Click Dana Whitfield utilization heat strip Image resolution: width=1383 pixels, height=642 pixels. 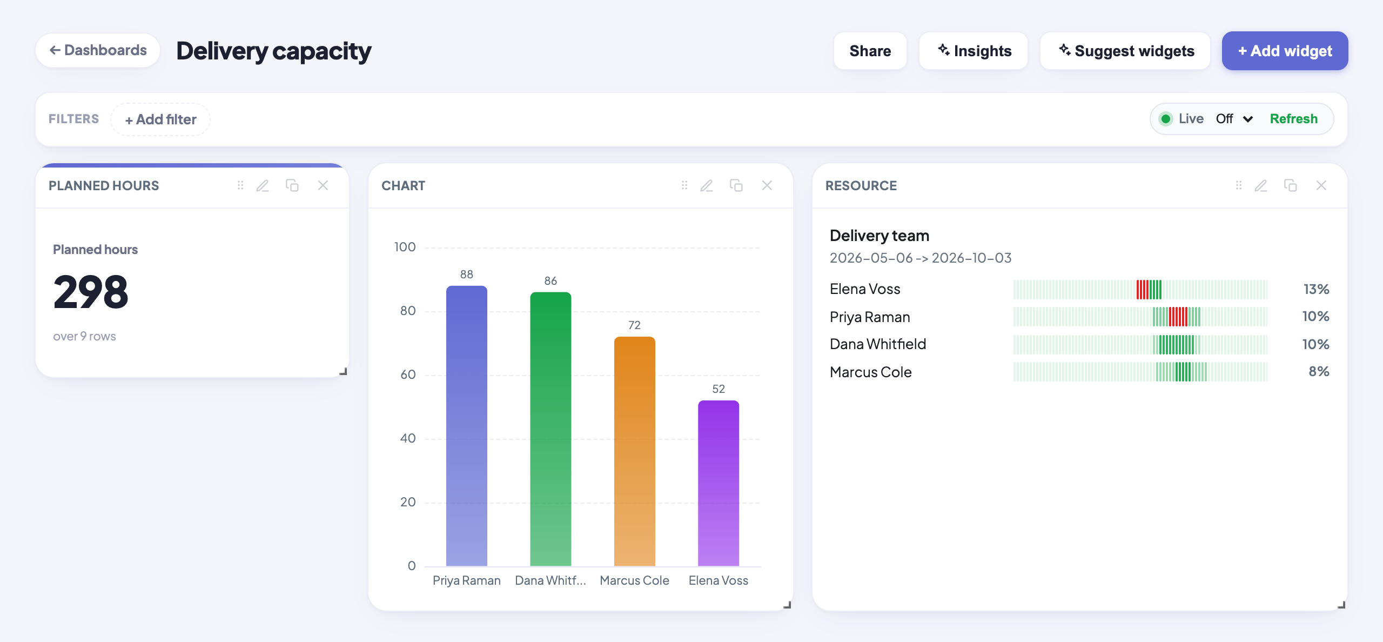point(1140,344)
